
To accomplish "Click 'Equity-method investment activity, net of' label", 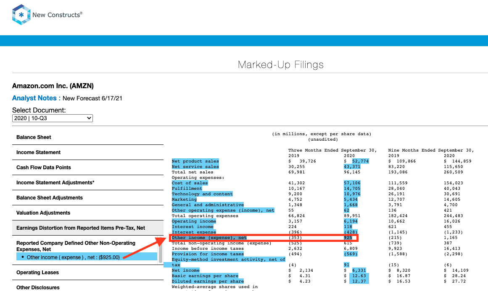I will click(x=228, y=259).
